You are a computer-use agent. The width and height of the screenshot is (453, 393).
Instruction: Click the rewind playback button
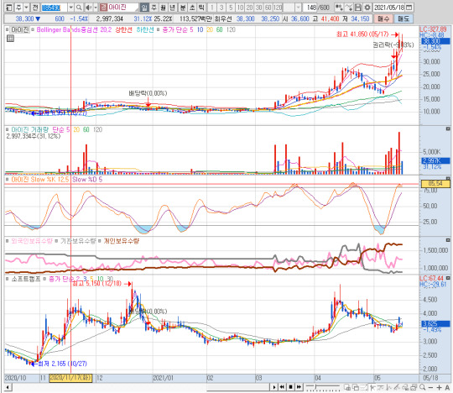[x=282, y=387]
